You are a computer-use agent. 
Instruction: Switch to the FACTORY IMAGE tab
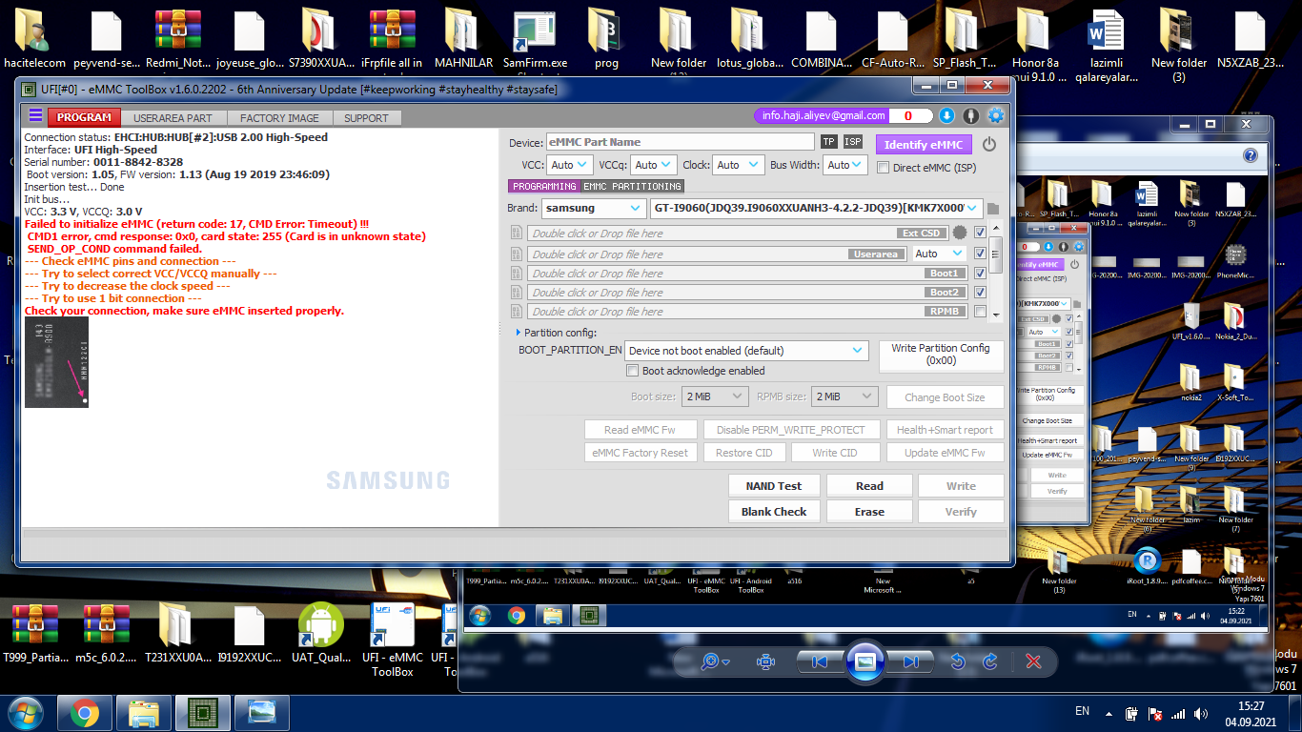pos(279,118)
